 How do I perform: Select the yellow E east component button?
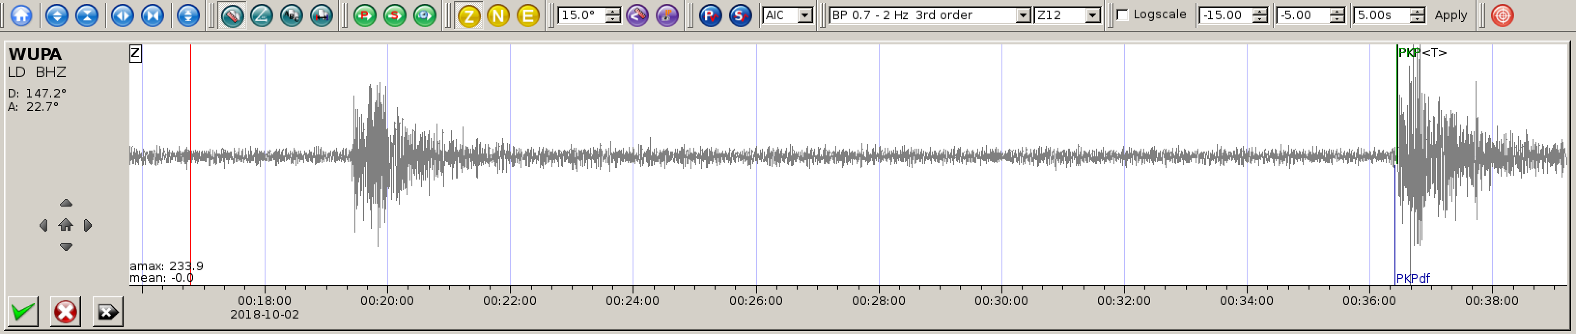coord(528,15)
